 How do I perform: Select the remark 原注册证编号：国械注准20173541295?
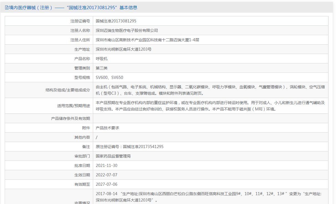(x=129, y=147)
